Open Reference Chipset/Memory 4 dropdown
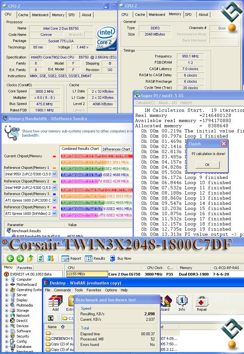Screen dimensions: 244x354 (x=54, y=213)
